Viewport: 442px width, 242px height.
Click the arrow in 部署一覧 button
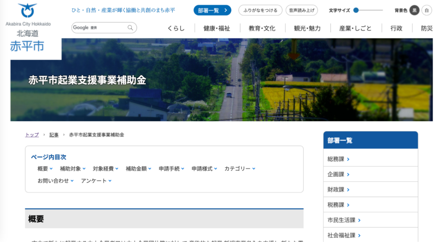[x=225, y=11]
